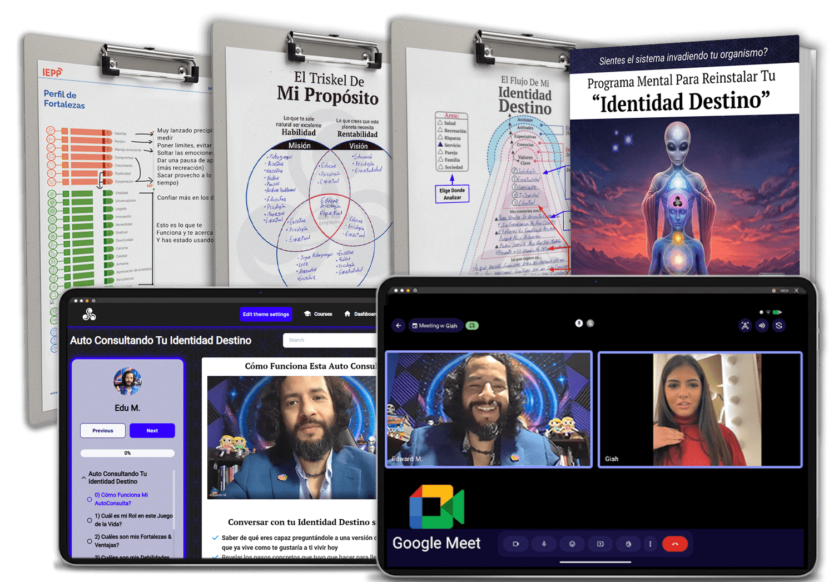Mark '0) Cómo Funciona Mi AutoConsulta?' circle
The width and height of the screenshot is (834, 582).
(90, 499)
